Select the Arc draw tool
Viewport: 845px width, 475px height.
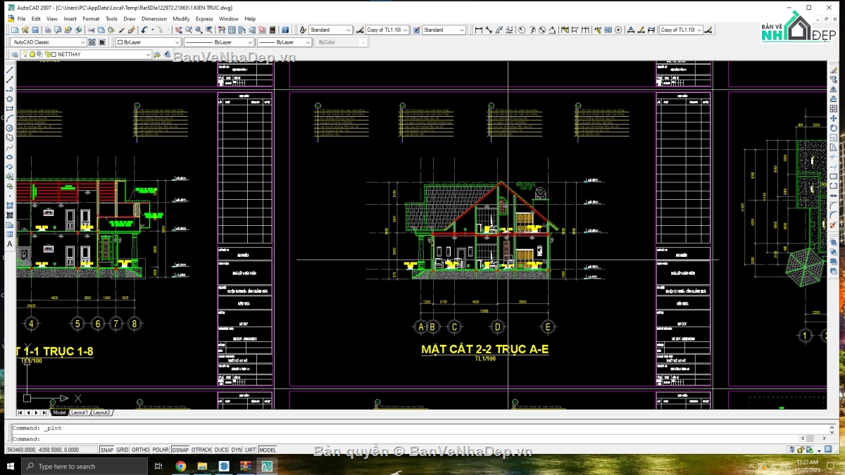pos(10,118)
